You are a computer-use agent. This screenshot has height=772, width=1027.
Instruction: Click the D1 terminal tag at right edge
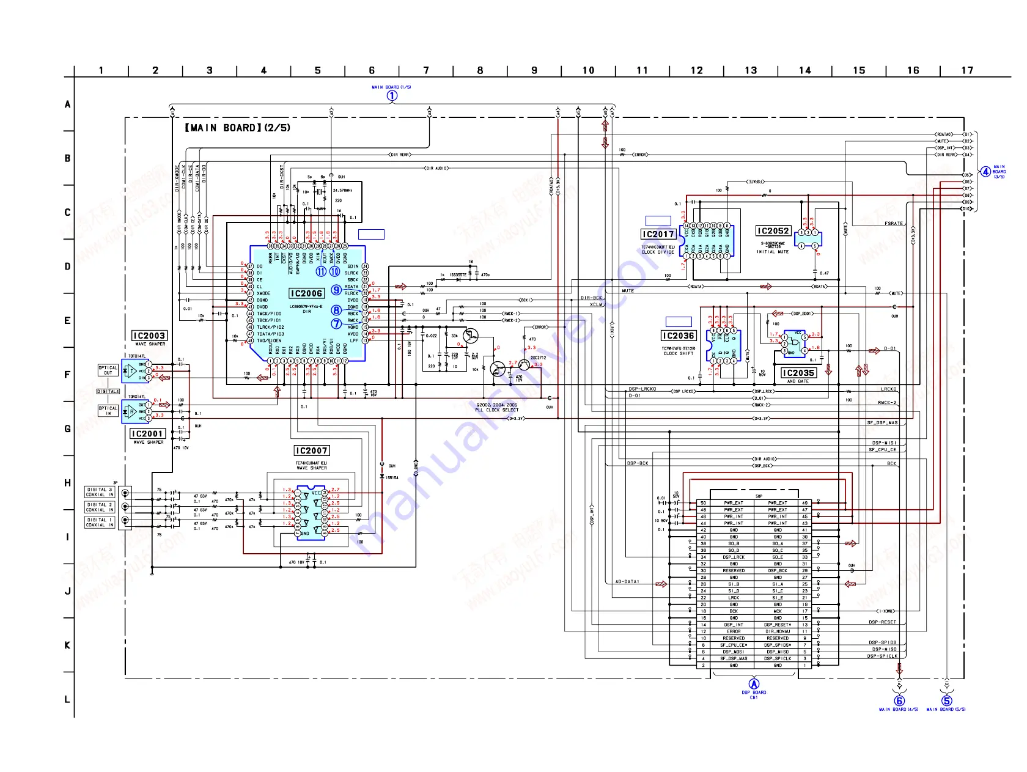click(967, 134)
